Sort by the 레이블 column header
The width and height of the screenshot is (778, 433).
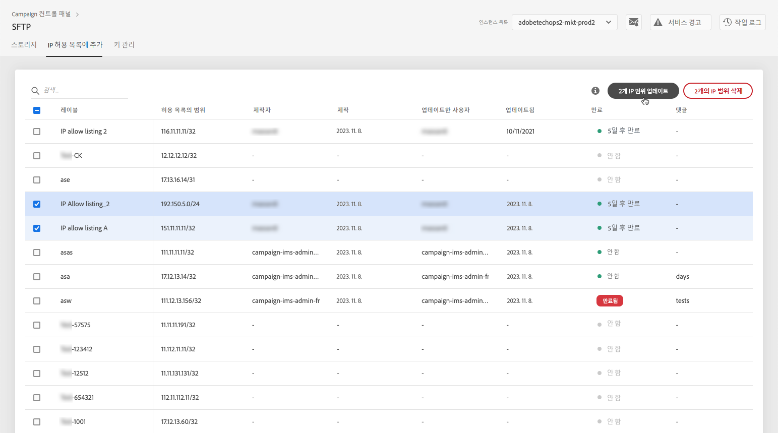(69, 110)
